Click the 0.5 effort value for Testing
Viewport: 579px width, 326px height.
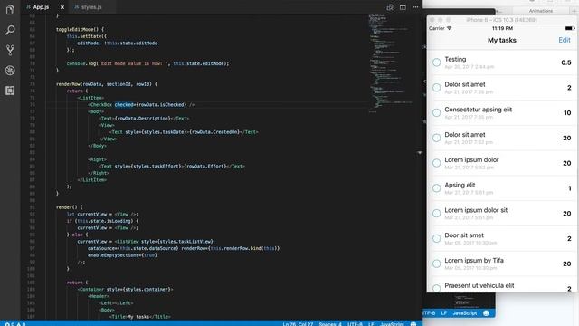point(566,62)
